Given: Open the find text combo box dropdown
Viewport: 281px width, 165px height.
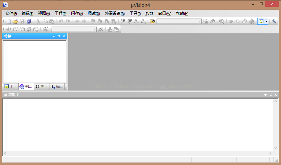Looking at the screenshot, I should coord(199,21).
